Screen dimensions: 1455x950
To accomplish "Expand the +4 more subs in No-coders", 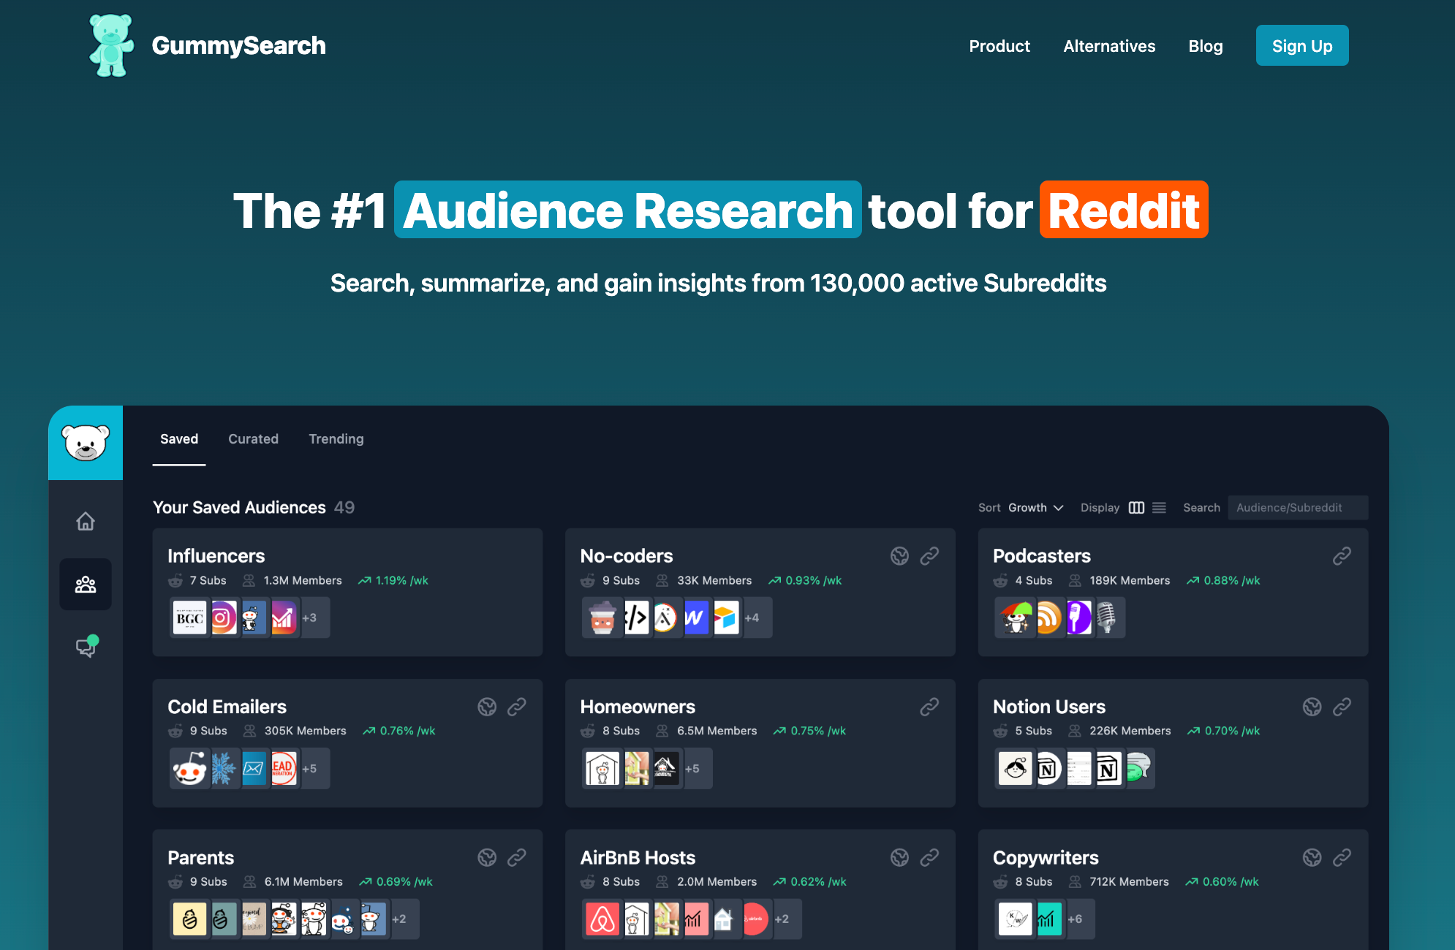I will click(x=752, y=618).
